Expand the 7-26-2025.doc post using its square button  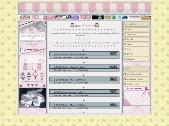[x=111, y=104]
